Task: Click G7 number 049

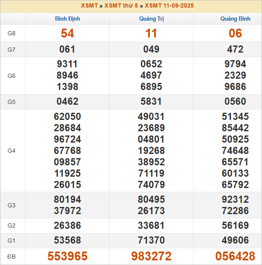Action: point(151,49)
